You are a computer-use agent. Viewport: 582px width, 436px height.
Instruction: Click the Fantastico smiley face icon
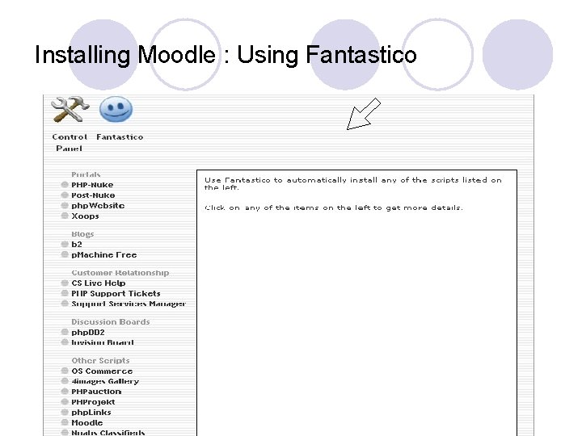click(x=116, y=109)
